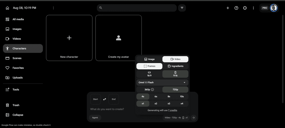Select 8s duration
This screenshot has width=285, height=128.
[169, 96]
